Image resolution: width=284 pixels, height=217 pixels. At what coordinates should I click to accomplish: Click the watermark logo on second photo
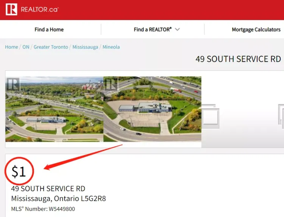tap(111, 84)
